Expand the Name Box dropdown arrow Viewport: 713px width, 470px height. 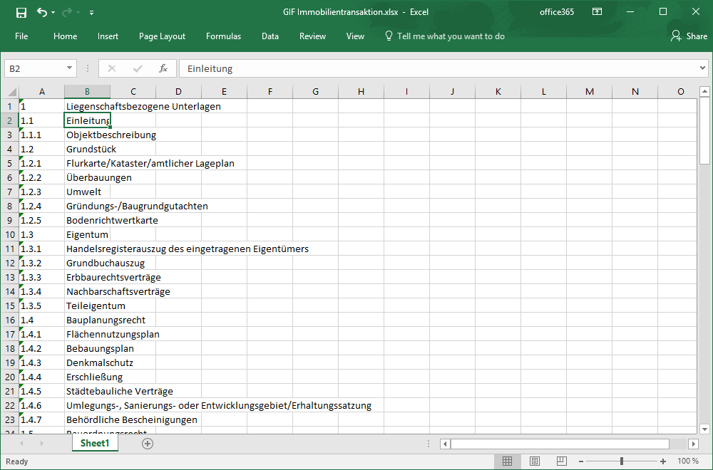[70, 68]
